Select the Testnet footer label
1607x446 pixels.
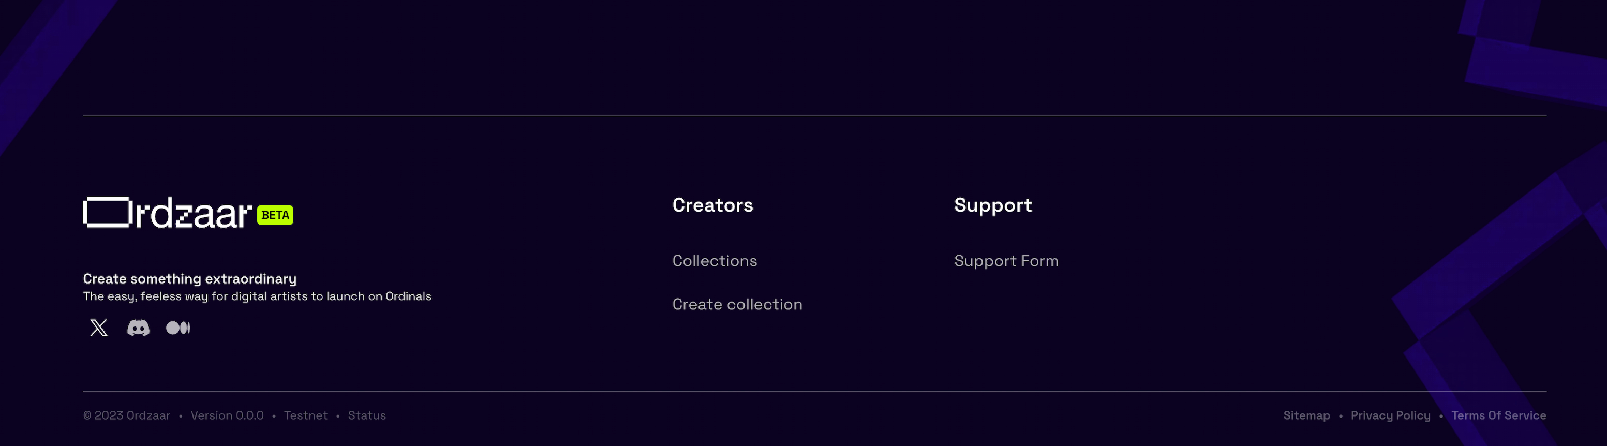click(306, 415)
